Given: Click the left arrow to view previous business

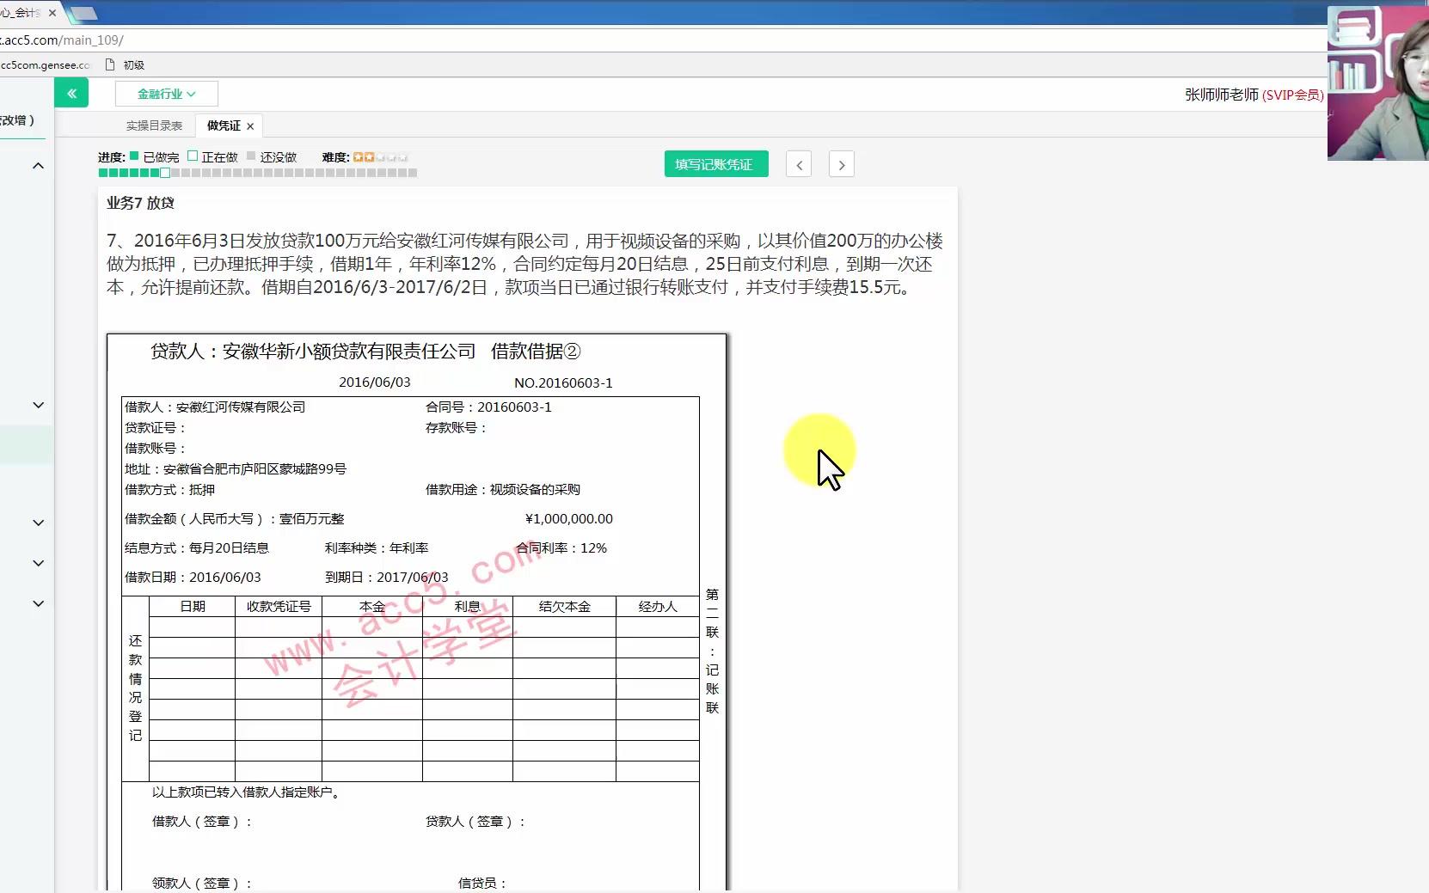Looking at the screenshot, I should (x=799, y=164).
